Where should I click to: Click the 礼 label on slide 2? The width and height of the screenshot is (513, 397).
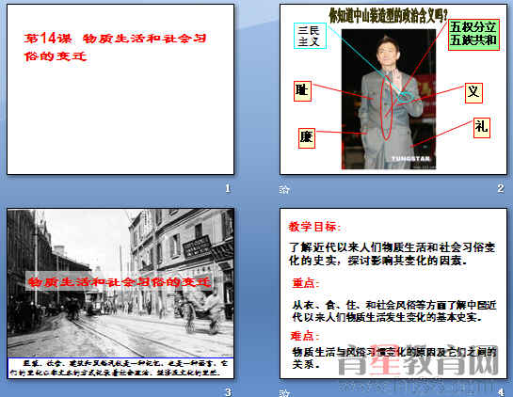(x=482, y=128)
